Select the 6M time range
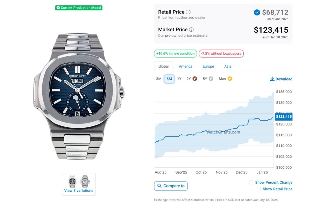 (169, 79)
